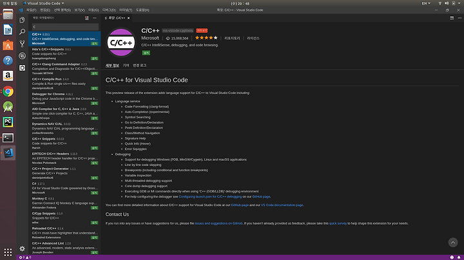
Task: Open the EN input language dropdown
Action: (426, 3)
